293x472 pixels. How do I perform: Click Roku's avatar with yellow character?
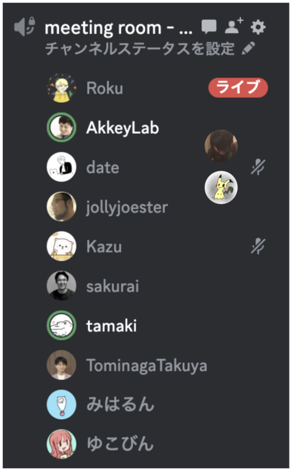point(61,88)
